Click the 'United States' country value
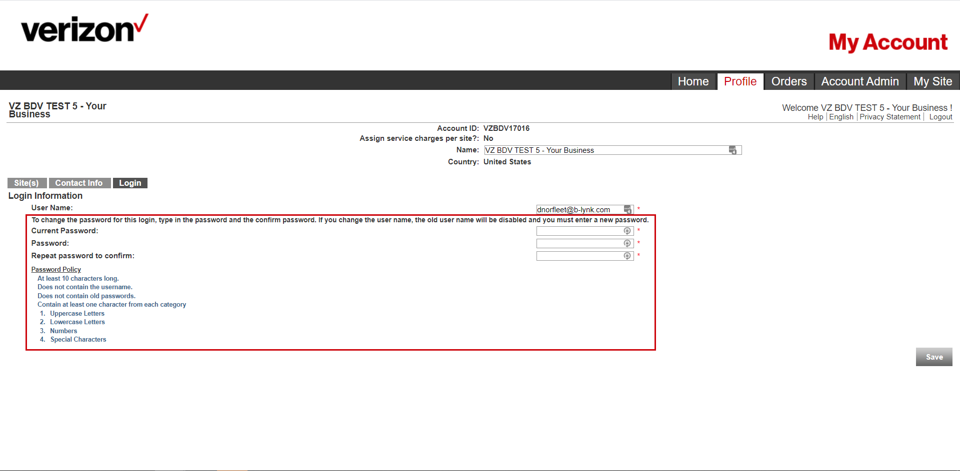 [507, 162]
